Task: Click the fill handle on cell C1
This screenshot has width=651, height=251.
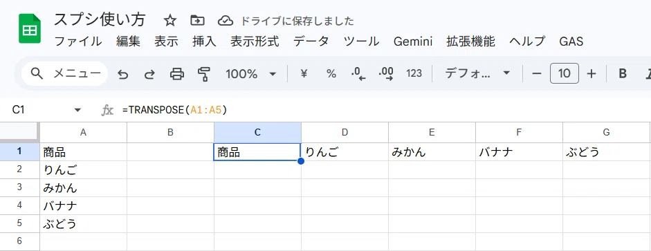Action: (x=301, y=161)
